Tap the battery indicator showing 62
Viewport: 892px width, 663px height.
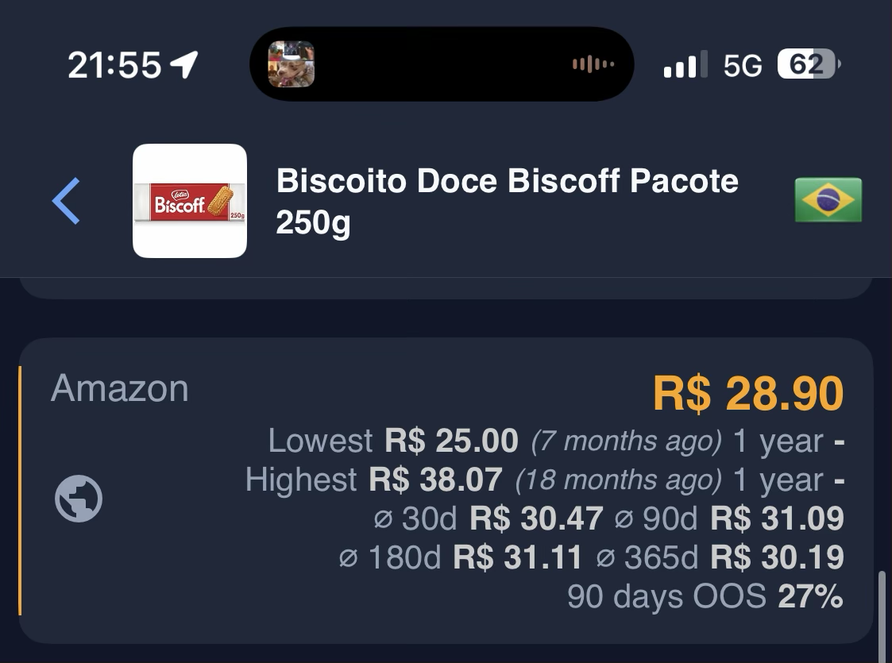point(809,64)
